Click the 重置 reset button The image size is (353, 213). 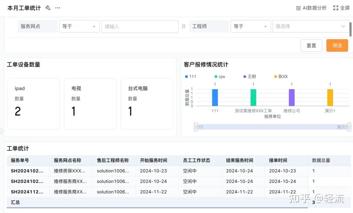(311, 45)
